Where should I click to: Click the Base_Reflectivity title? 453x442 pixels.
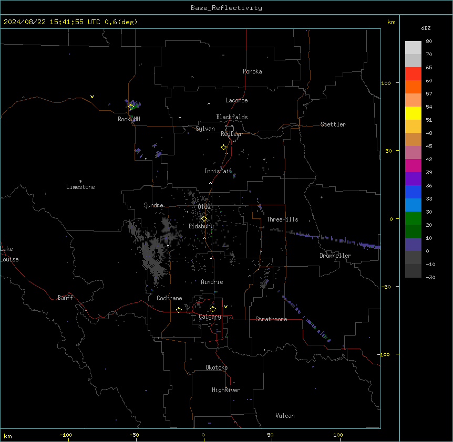click(x=226, y=8)
